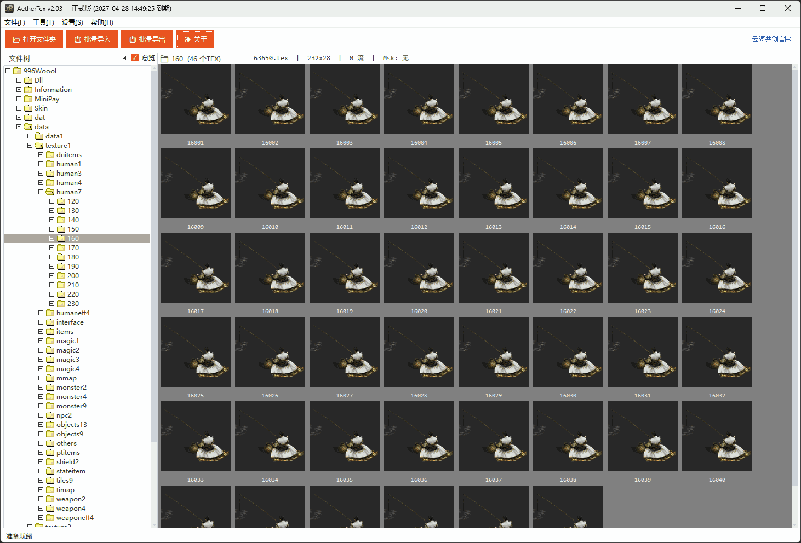Click the 批量导入 (batch import) button
This screenshot has height=543, width=801.
pos(92,39)
